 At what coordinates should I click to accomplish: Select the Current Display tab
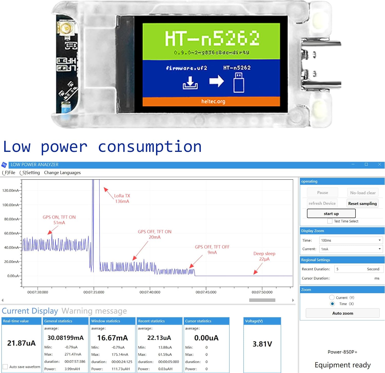(30, 311)
